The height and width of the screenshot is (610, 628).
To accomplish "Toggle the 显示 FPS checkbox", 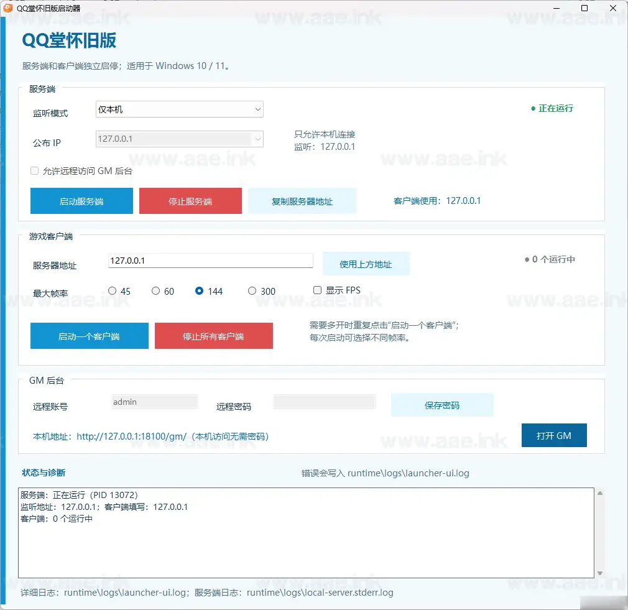I will point(317,290).
